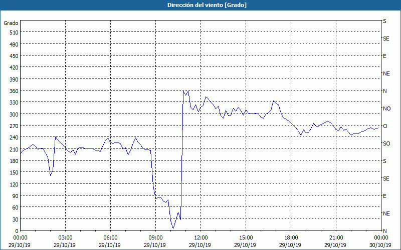Click the 'N' compass label beside the 360 gridline

click(x=385, y=91)
